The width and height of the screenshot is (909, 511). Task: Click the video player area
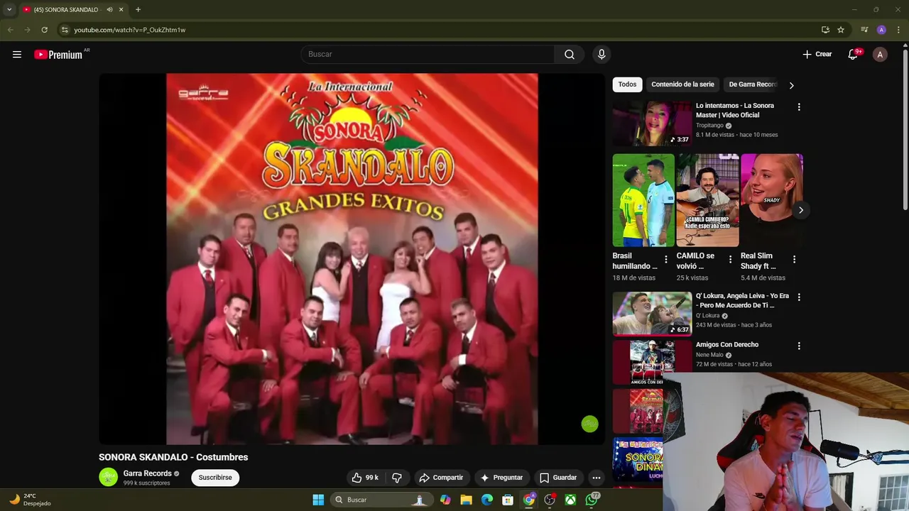pos(352,259)
